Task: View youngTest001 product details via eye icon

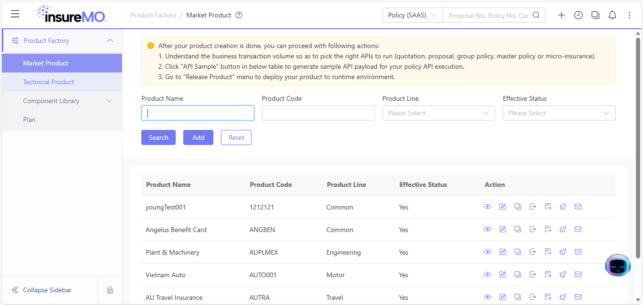Action: (488, 207)
